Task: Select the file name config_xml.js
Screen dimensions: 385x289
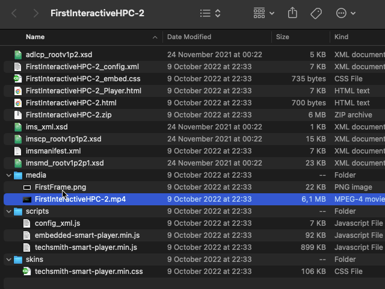Action: [58, 223]
